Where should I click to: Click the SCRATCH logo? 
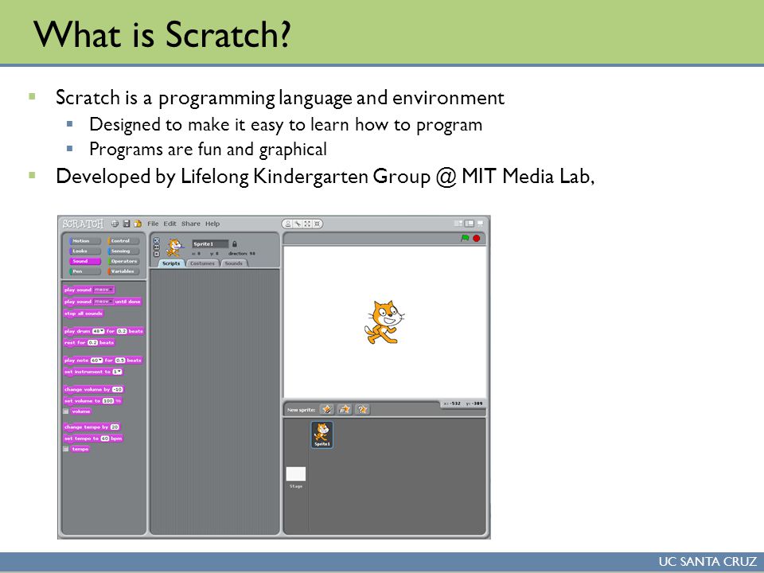tap(83, 224)
